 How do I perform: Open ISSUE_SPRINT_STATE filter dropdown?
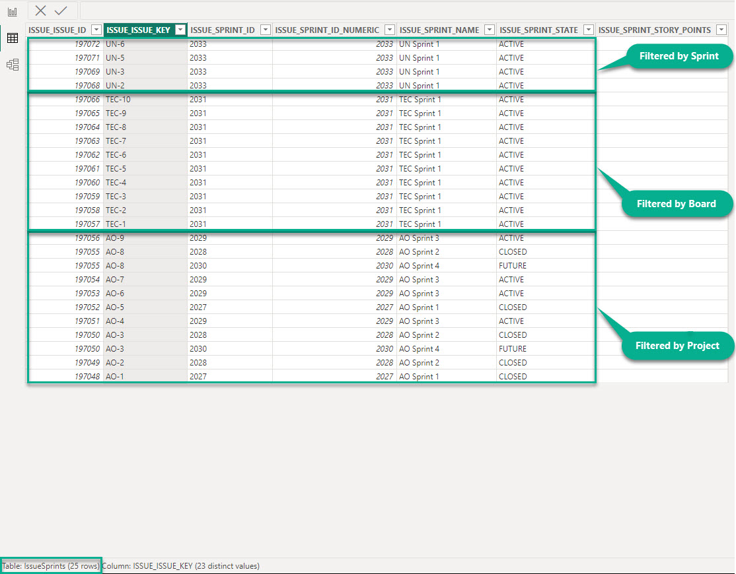pyautogui.click(x=588, y=30)
